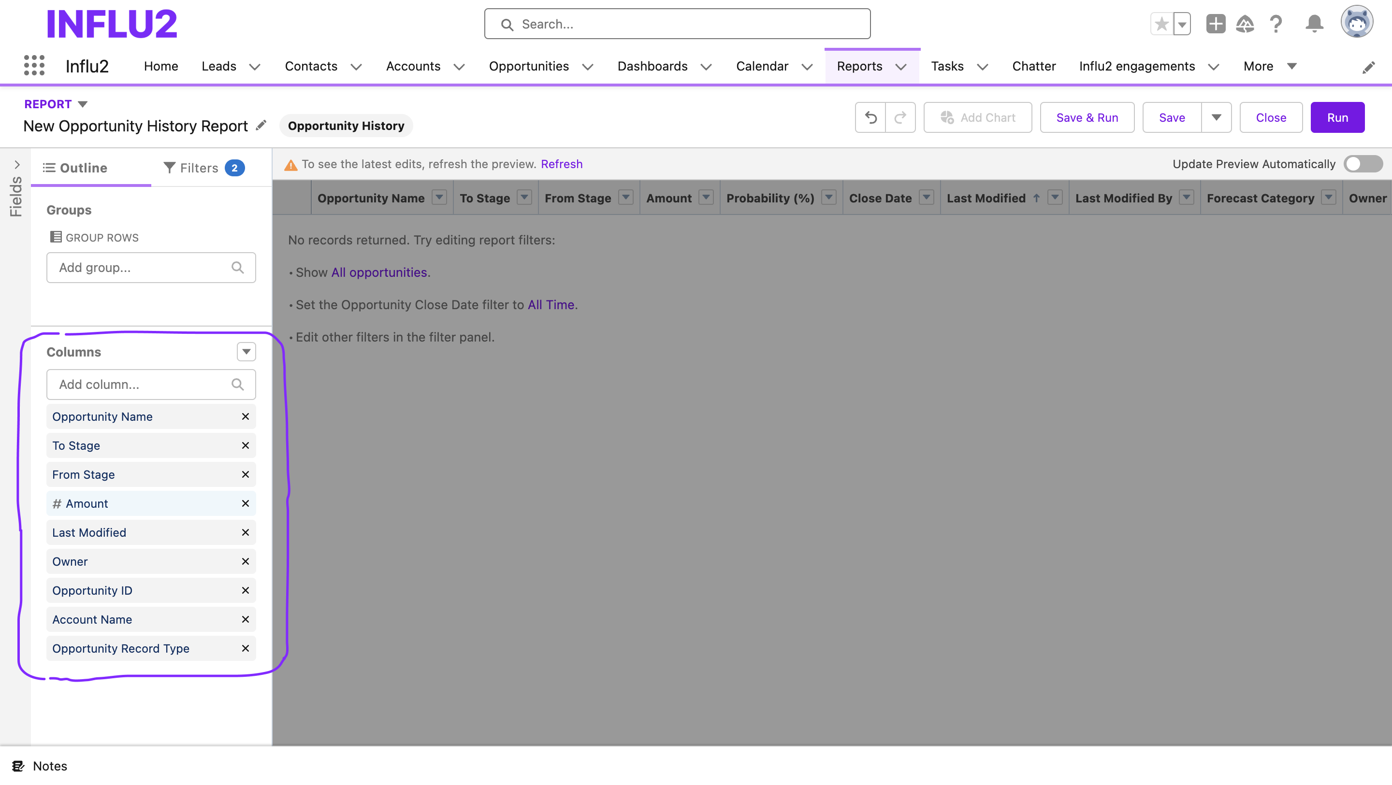Remove the Owner column
This screenshot has height=785, width=1392.
point(246,561)
